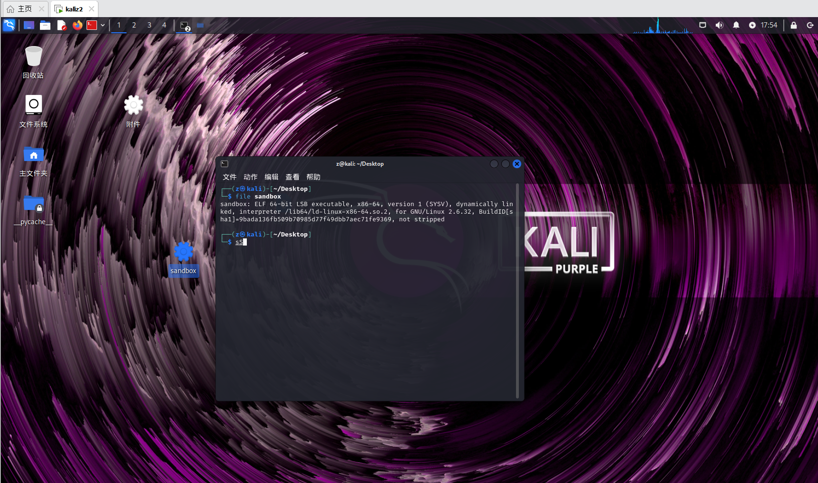The width and height of the screenshot is (818, 483).
Task: Click the terminal window title bar icon
Action: click(x=225, y=164)
